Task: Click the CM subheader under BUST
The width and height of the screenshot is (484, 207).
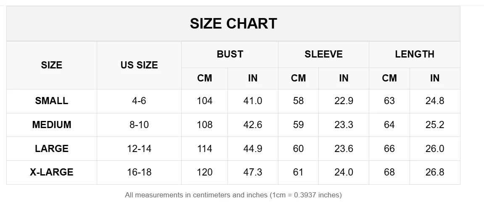Action: 204,78
